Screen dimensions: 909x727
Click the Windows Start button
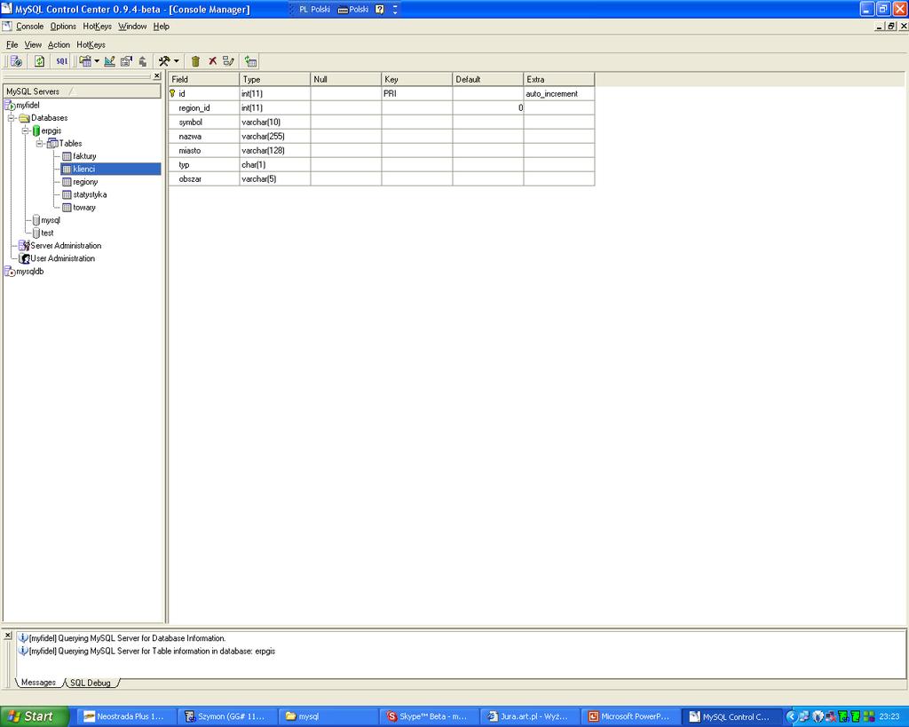(x=34, y=716)
